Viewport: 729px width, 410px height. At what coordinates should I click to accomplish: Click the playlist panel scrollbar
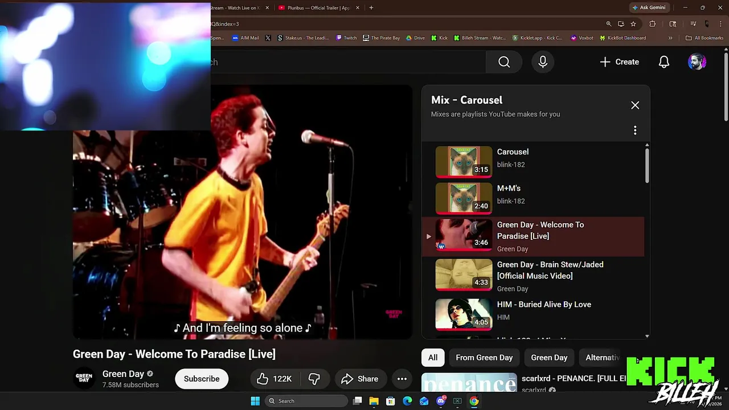647,166
